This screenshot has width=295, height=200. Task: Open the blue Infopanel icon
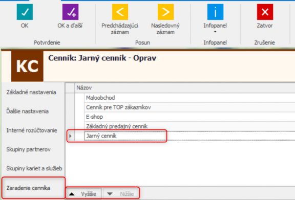[215, 12]
